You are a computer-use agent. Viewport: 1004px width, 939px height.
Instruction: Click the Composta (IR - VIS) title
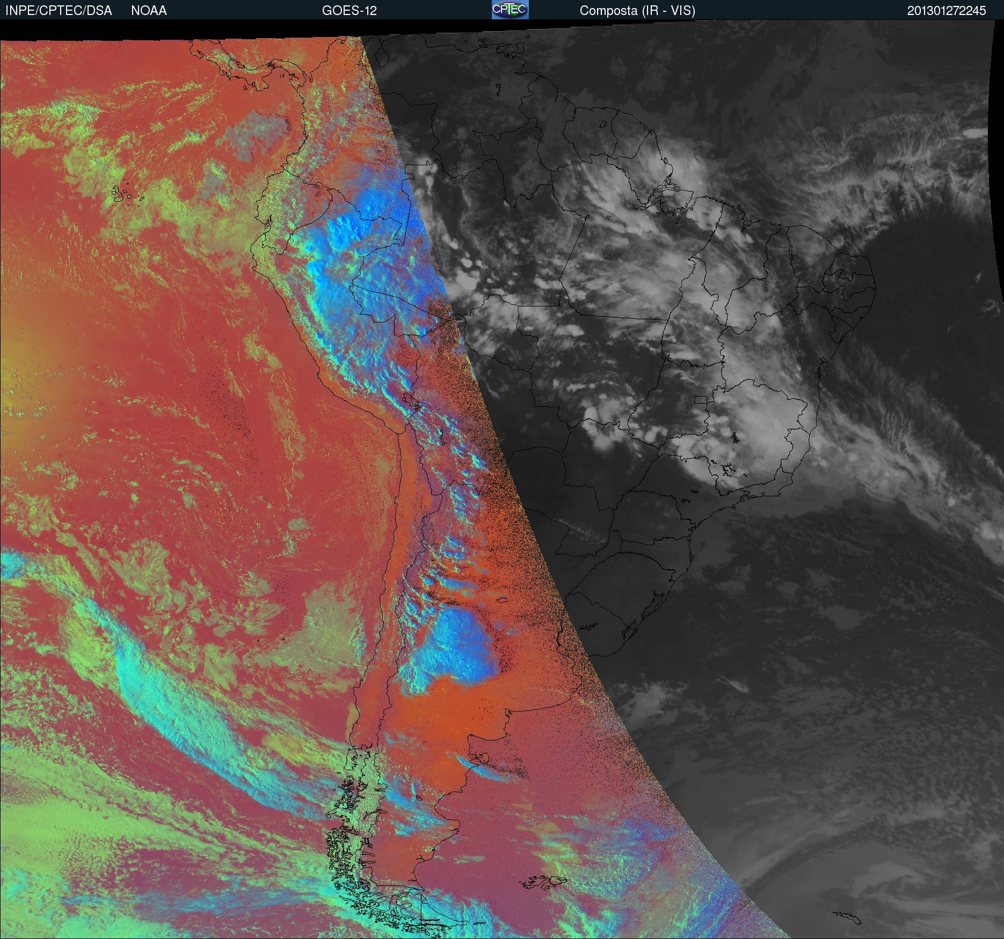[637, 11]
